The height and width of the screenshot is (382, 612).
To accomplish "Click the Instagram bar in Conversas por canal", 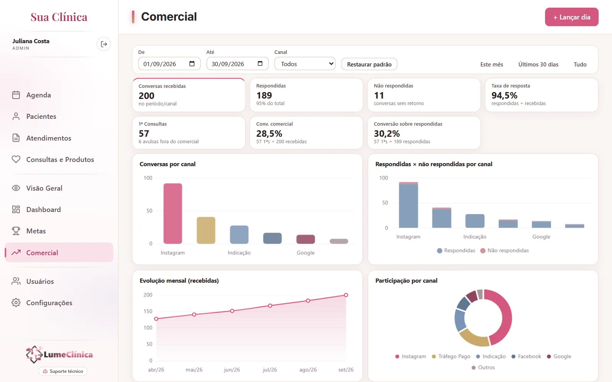I will click(x=173, y=214).
